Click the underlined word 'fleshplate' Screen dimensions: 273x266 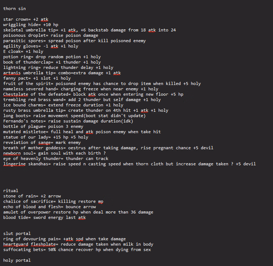[43, 244]
